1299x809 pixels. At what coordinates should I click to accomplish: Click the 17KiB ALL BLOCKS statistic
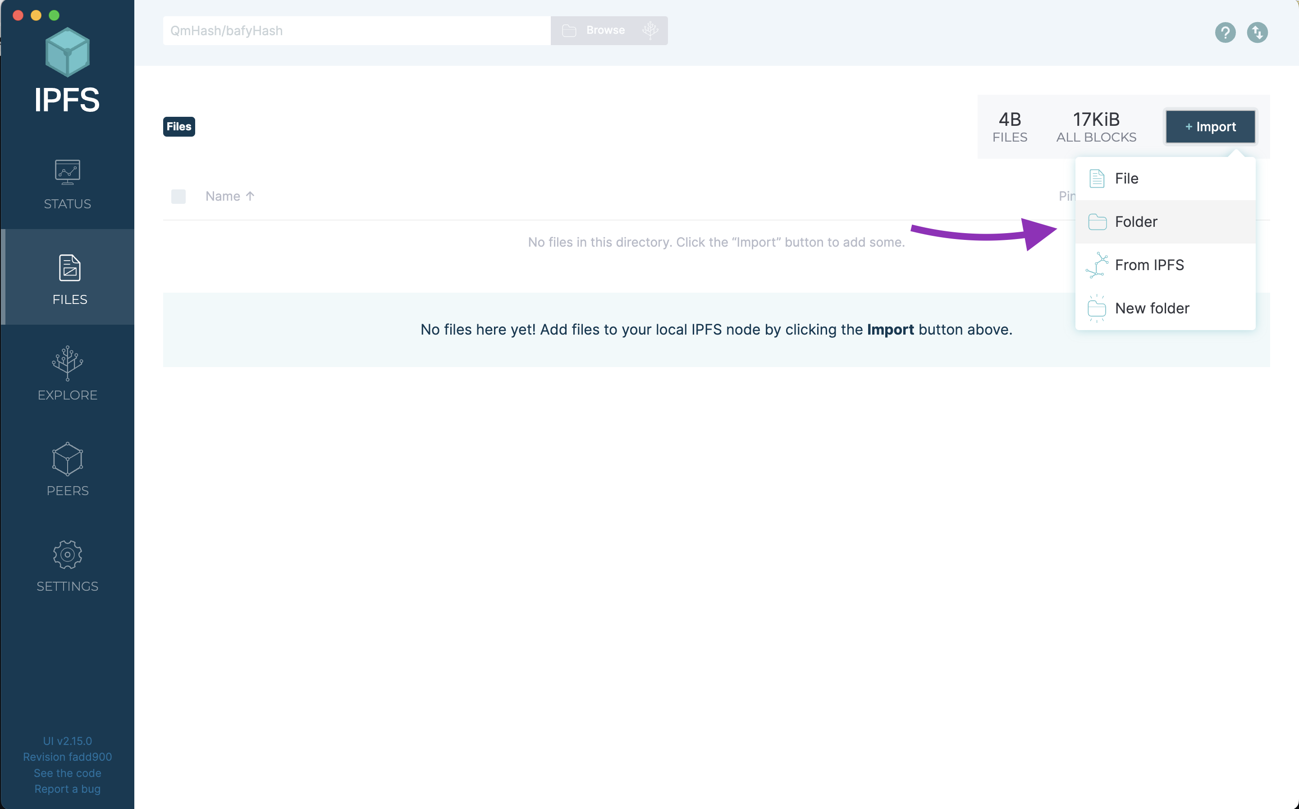pyautogui.click(x=1096, y=127)
